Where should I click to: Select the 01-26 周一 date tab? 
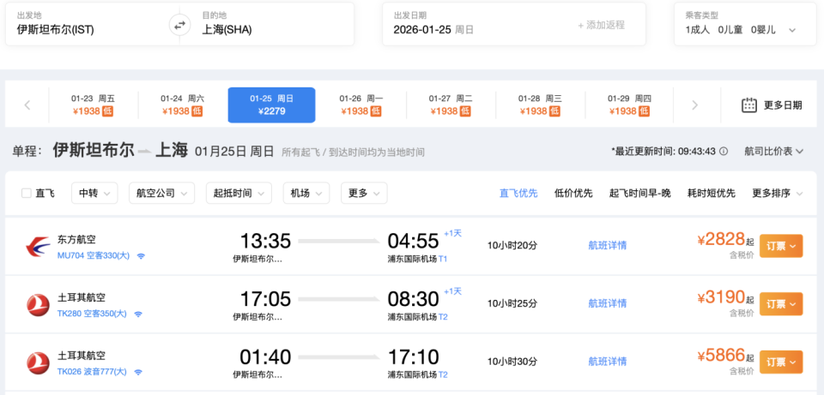pos(361,105)
